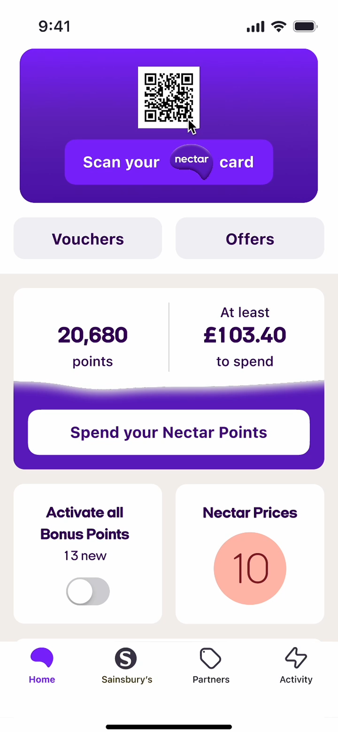The height and width of the screenshot is (732, 338).
Task: Open the Sainsbury's S icon
Action: click(x=126, y=658)
